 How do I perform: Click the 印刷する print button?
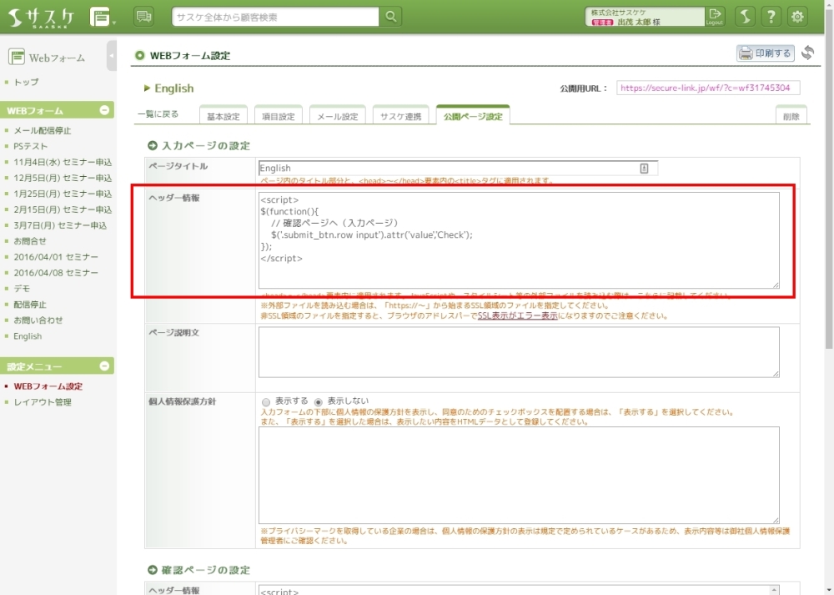pyautogui.click(x=765, y=53)
